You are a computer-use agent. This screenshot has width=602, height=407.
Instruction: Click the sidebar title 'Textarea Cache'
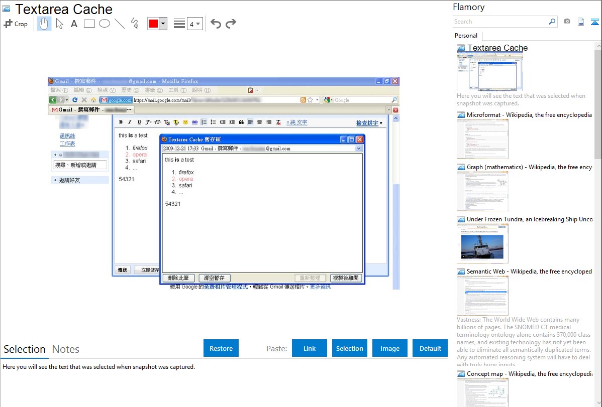pos(497,48)
